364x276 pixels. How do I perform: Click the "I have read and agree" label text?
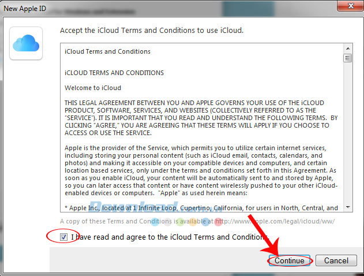170,237
